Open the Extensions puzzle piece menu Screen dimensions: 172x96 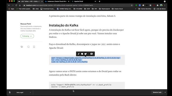157,5
